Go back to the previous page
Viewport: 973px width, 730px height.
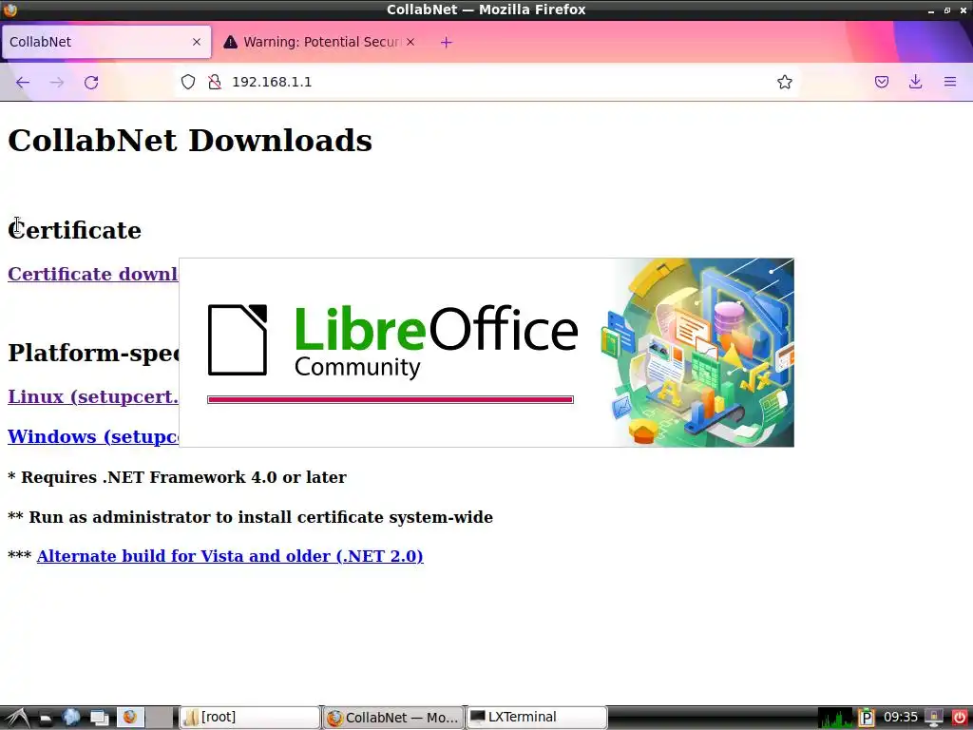tap(23, 83)
